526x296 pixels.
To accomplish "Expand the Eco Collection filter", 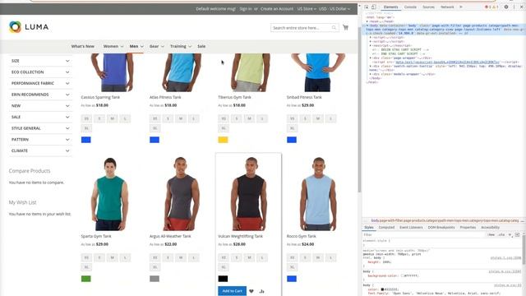I will (40, 72).
